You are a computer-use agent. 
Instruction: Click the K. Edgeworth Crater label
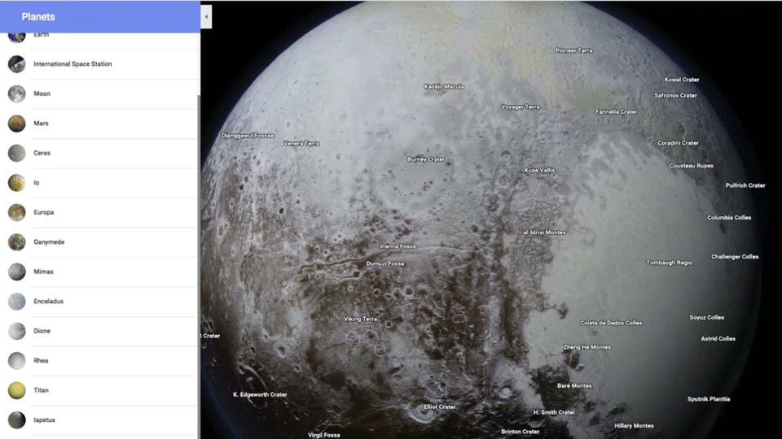tap(260, 395)
